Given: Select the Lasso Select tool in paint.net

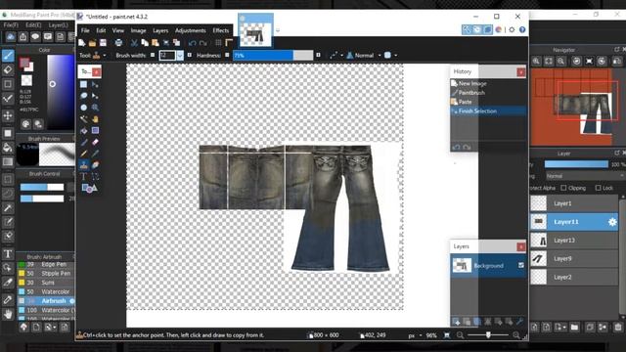Looking at the screenshot, I should coord(83,96).
